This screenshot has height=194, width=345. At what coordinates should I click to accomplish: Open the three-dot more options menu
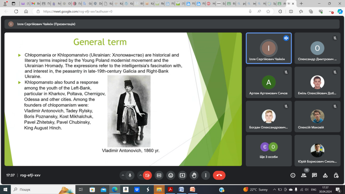click(x=206, y=175)
